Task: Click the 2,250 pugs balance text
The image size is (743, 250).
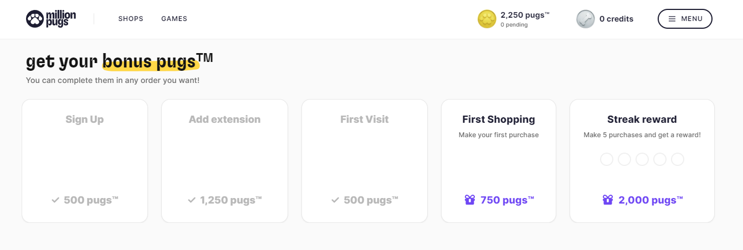Action: [x=524, y=15]
